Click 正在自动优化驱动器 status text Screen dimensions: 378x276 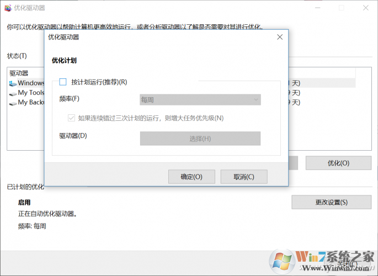coord(47,214)
